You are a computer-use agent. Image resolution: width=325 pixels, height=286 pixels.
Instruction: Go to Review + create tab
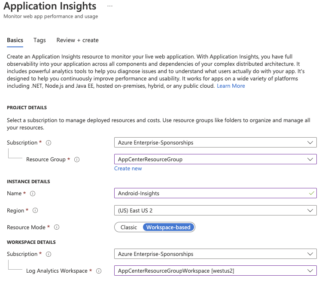[x=78, y=40]
